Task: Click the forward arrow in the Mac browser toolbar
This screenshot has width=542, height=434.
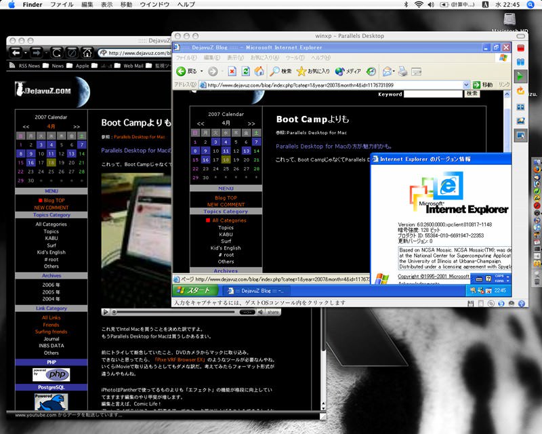Action: coord(36,53)
